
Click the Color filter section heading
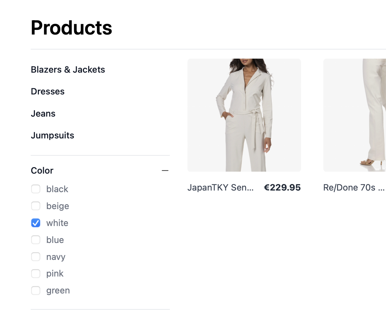[x=42, y=171]
